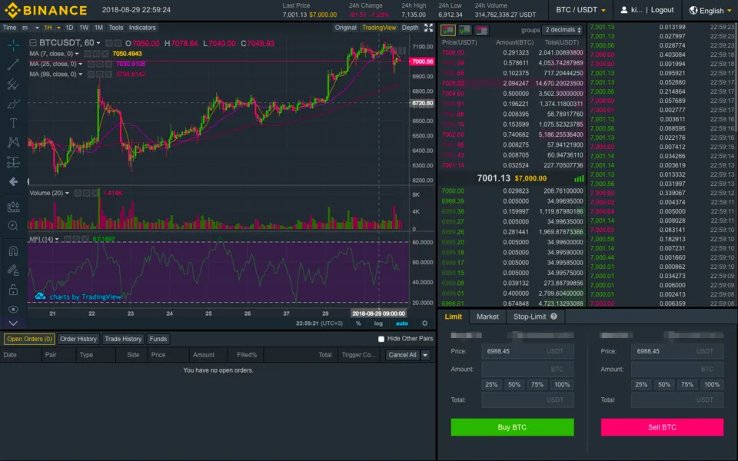Open the Funds tab

click(x=158, y=339)
